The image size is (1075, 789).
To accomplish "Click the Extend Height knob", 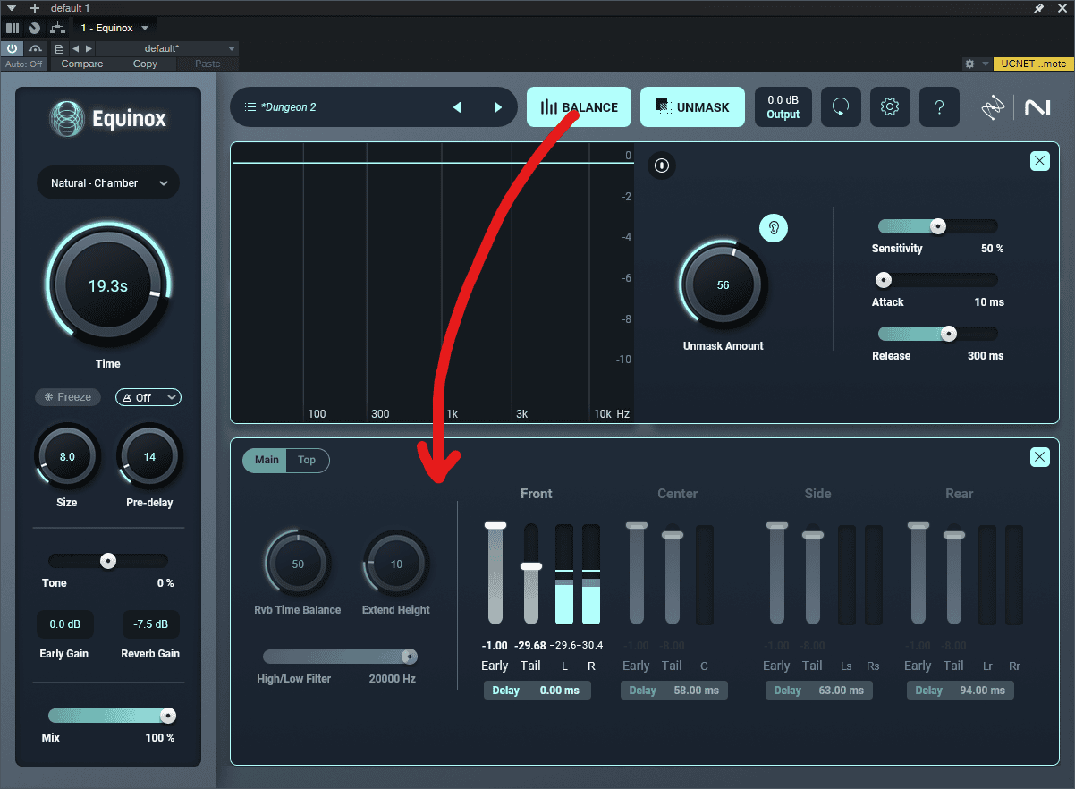I will [x=396, y=564].
